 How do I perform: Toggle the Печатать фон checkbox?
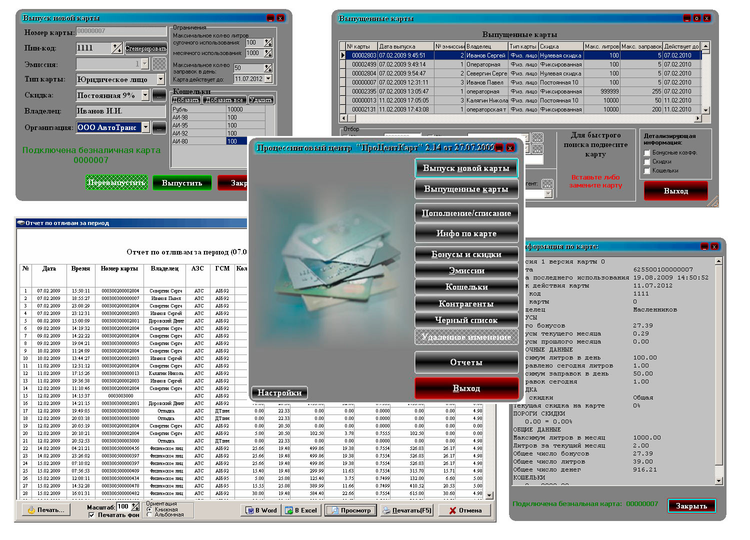91,515
